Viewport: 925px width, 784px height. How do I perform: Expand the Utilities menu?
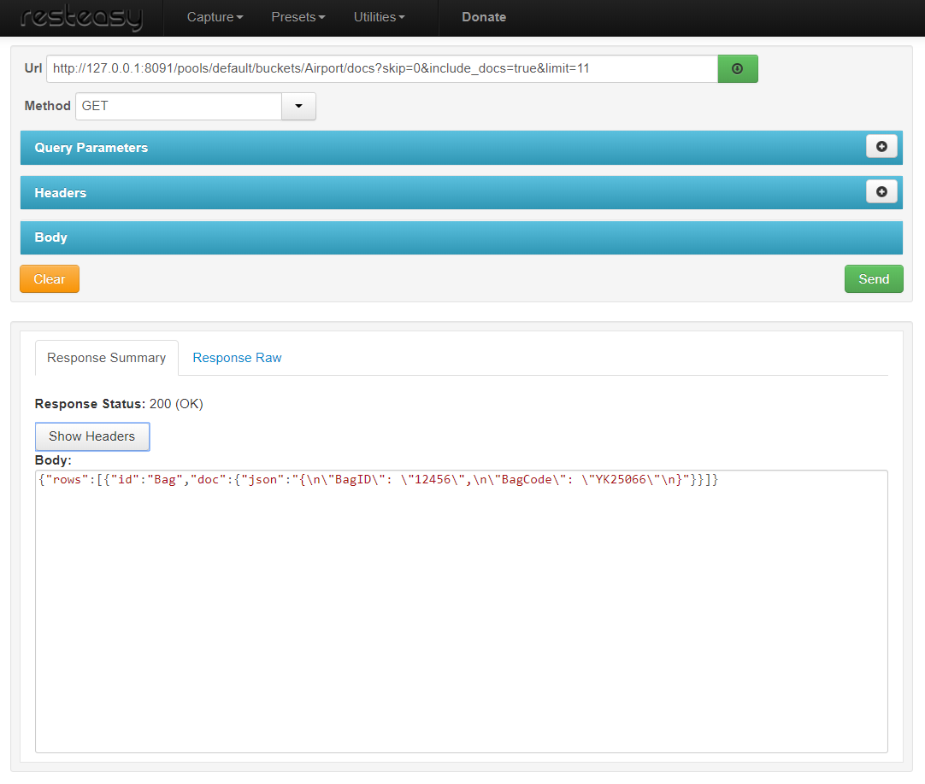379,17
